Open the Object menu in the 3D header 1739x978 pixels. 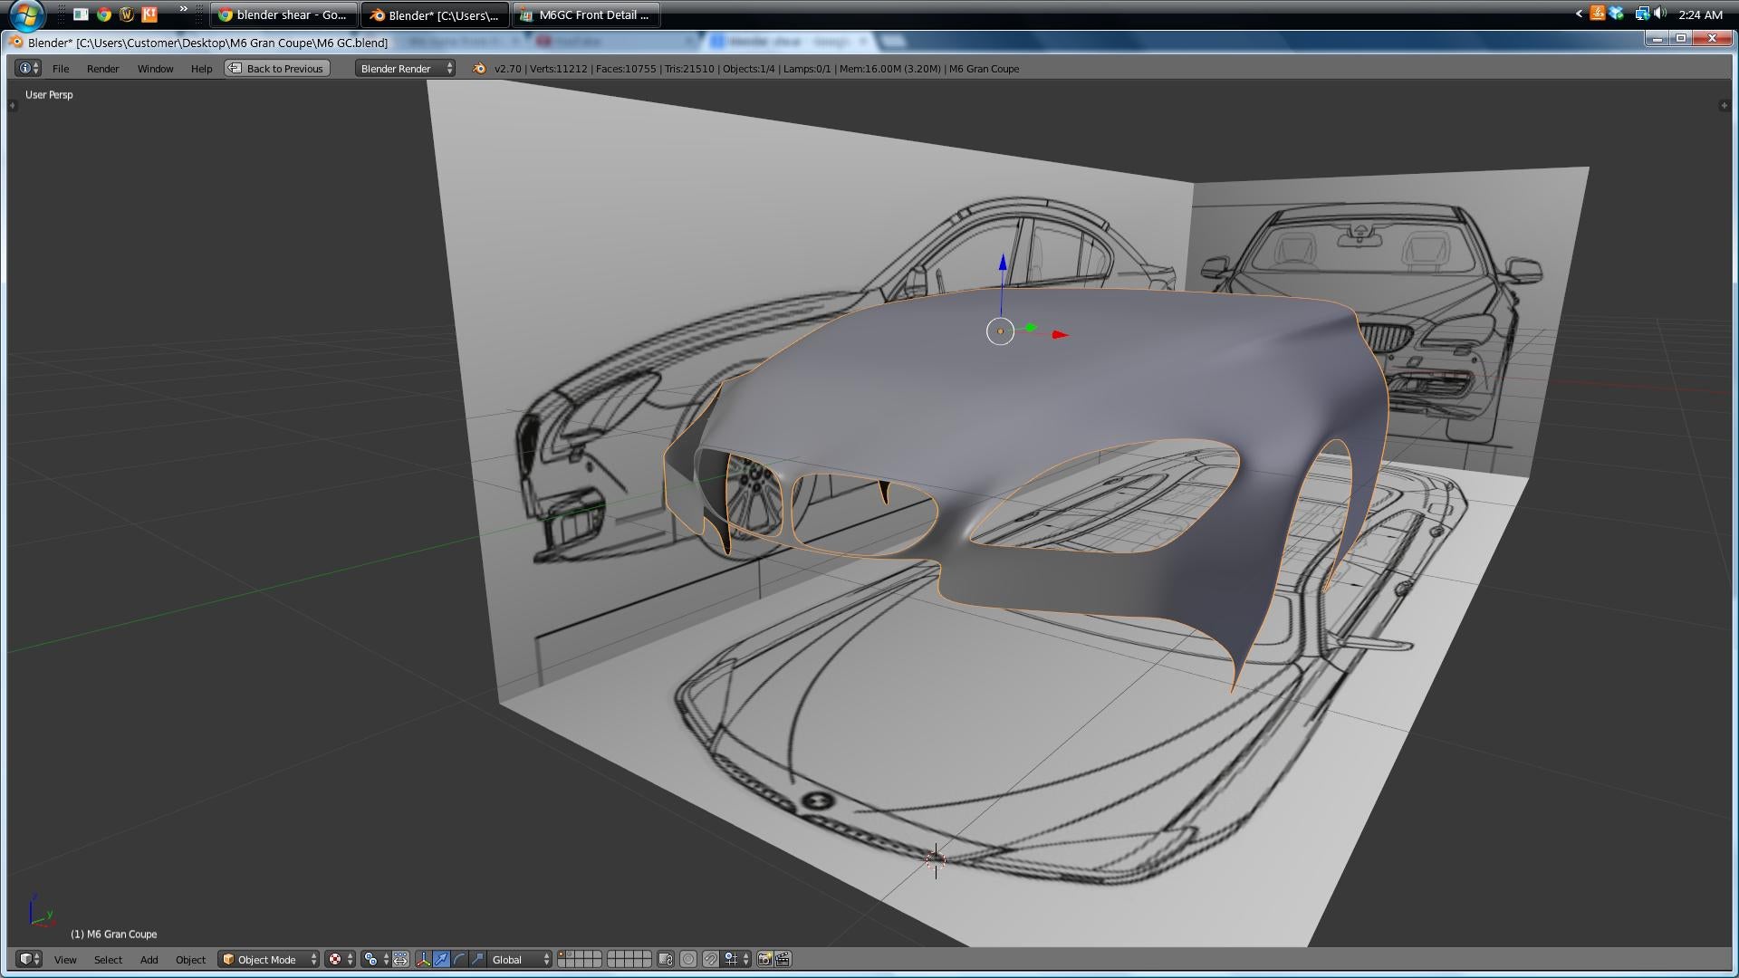point(190,960)
